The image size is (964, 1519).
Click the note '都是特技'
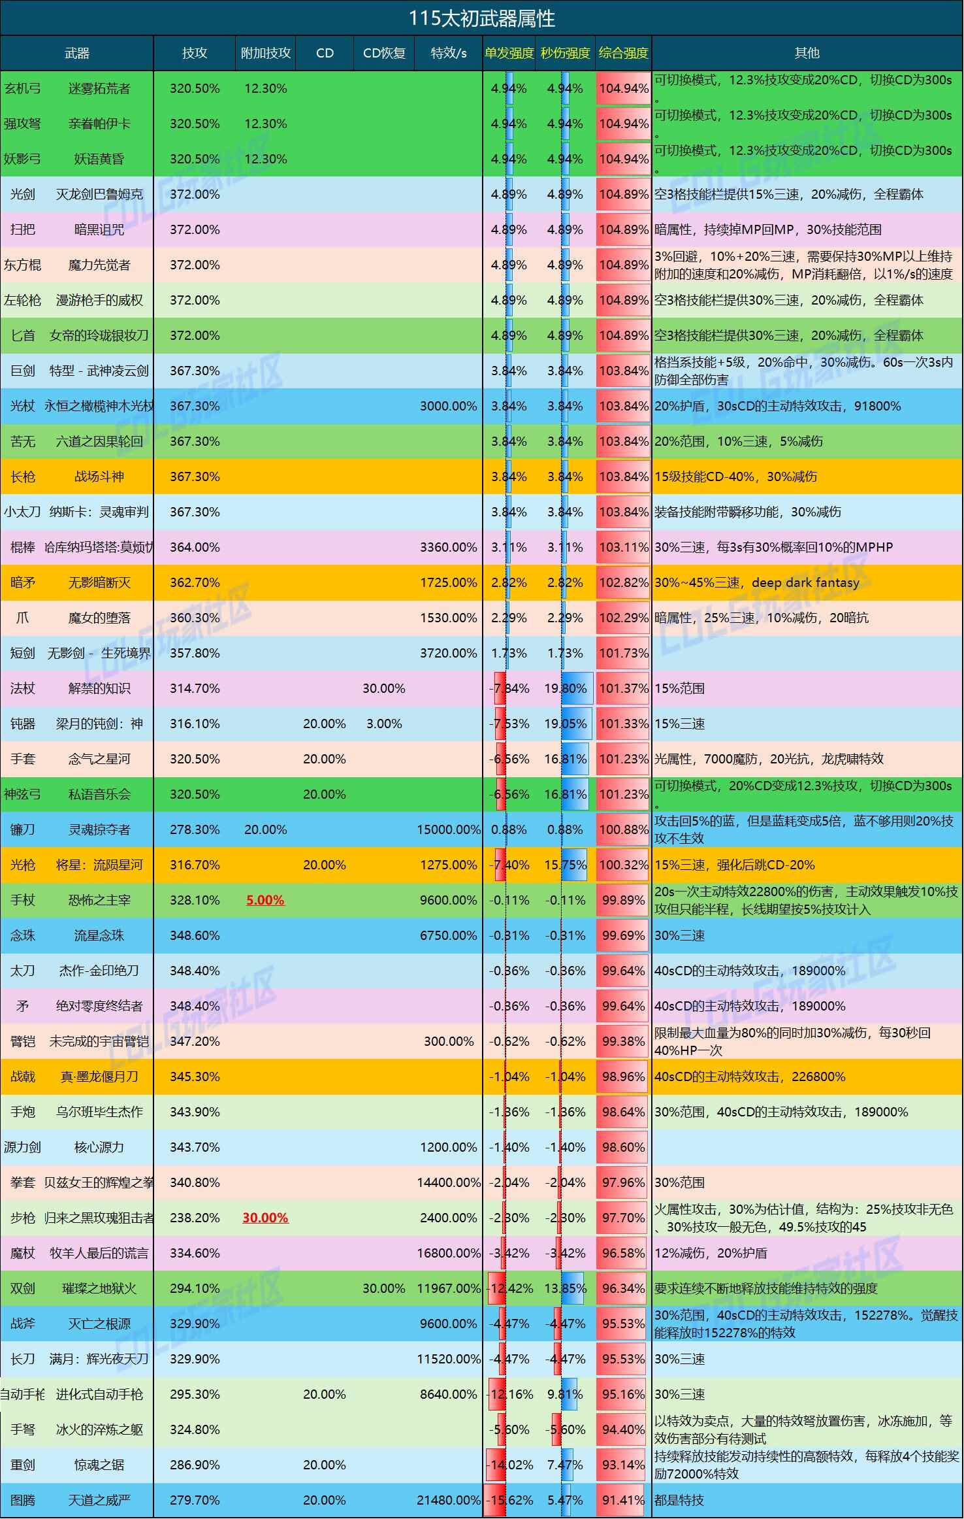pos(679,1500)
